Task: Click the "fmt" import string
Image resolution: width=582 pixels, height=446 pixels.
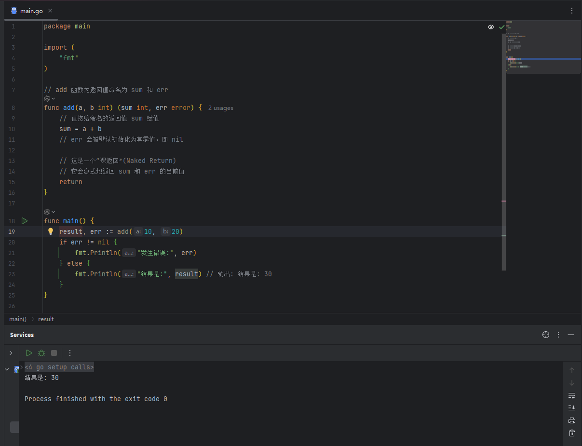Action: (69, 58)
